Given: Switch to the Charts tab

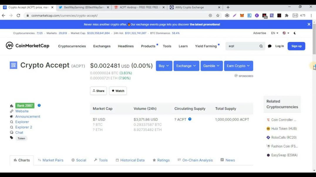Looking at the screenshot, I should tap(21, 160).
